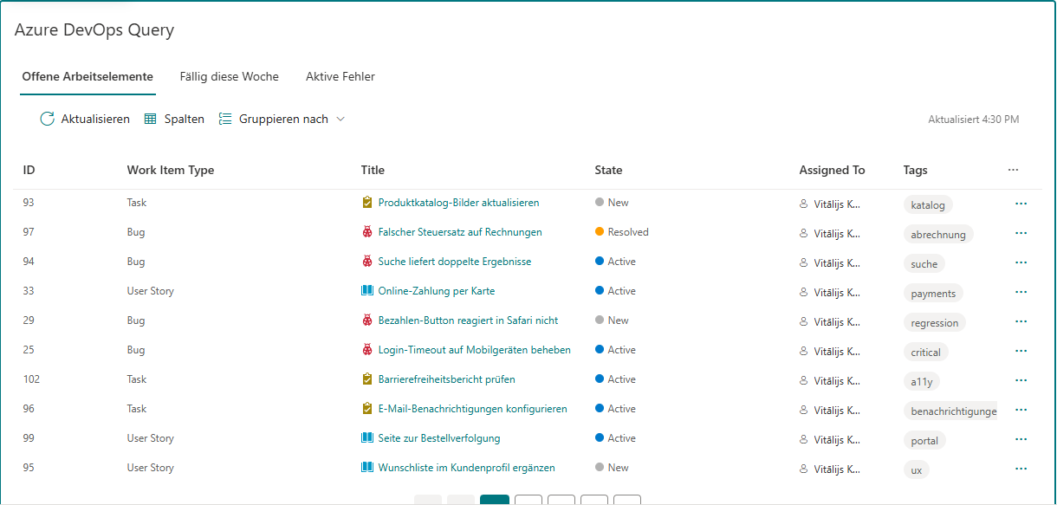Click the payments tag
Viewport: 1057px width, 505px height.
coord(933,294)
